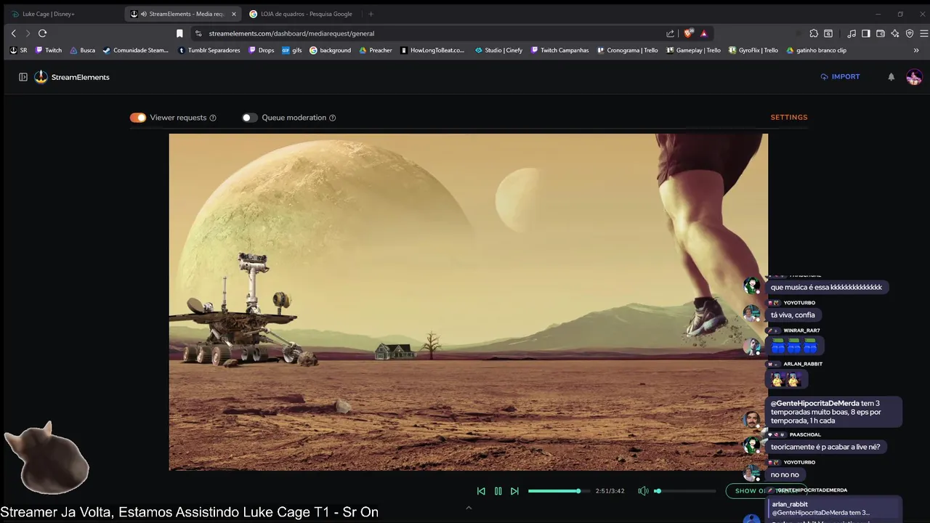Image resolution: width=930 pixels, height=523 pixels.
Task: Open the Brave Wallet icon
Action: (881, 33)
